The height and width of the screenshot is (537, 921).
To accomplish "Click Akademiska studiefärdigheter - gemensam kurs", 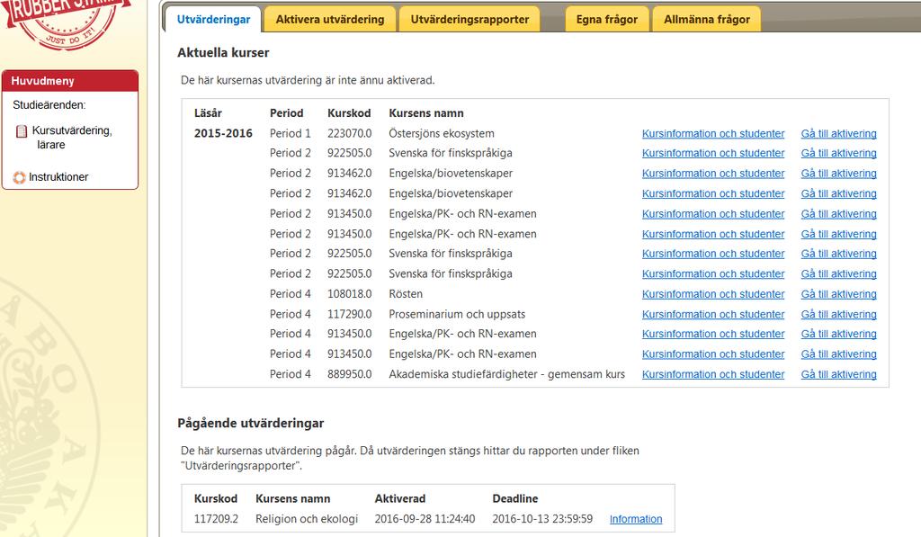I will (x=506, y=374).
